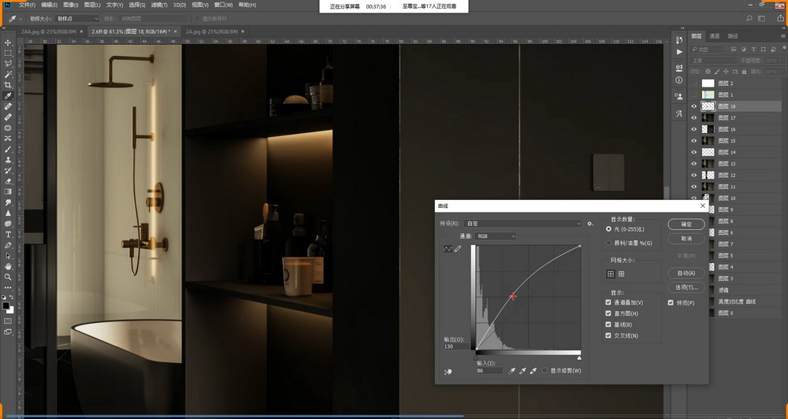Open the 文件(F) menu

(27, 5)
